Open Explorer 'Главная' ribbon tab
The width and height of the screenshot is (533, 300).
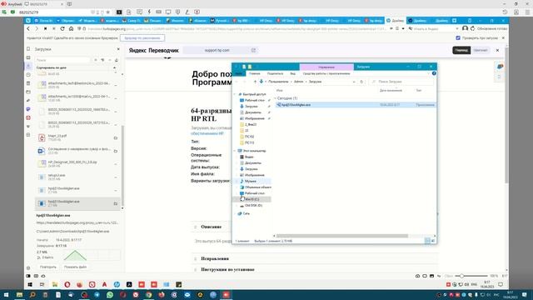point(255,73)
